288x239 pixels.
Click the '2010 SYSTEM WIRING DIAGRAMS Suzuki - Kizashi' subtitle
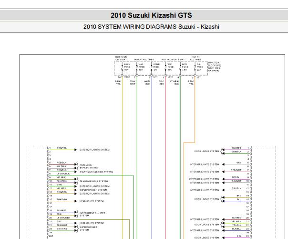[151, 27]
